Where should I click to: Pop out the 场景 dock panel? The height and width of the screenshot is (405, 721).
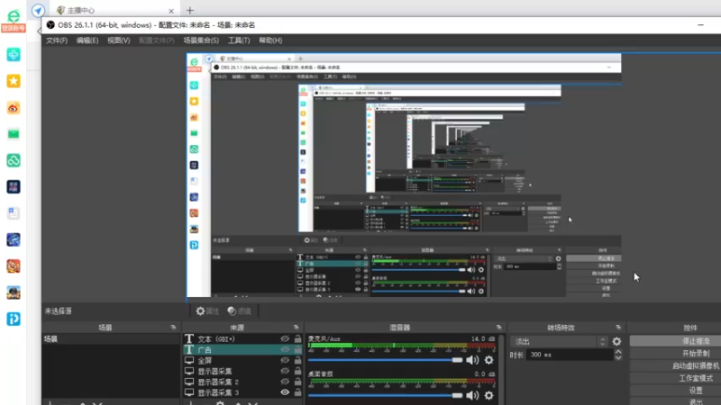(x=173, y=328)
